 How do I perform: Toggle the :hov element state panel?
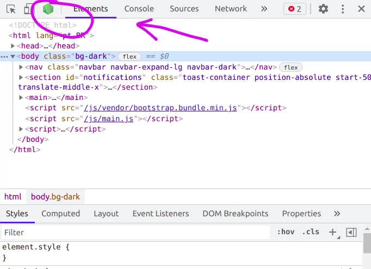[286, 232]
